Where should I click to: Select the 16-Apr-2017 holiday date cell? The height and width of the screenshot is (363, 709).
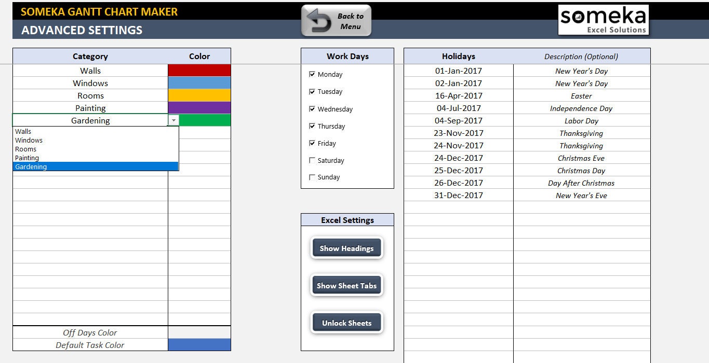coord(459,95)
